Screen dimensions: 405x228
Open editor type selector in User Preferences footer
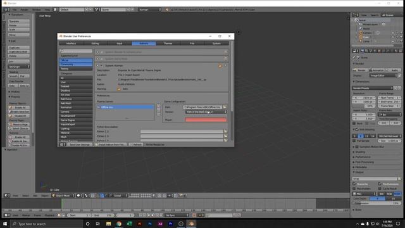63,144
